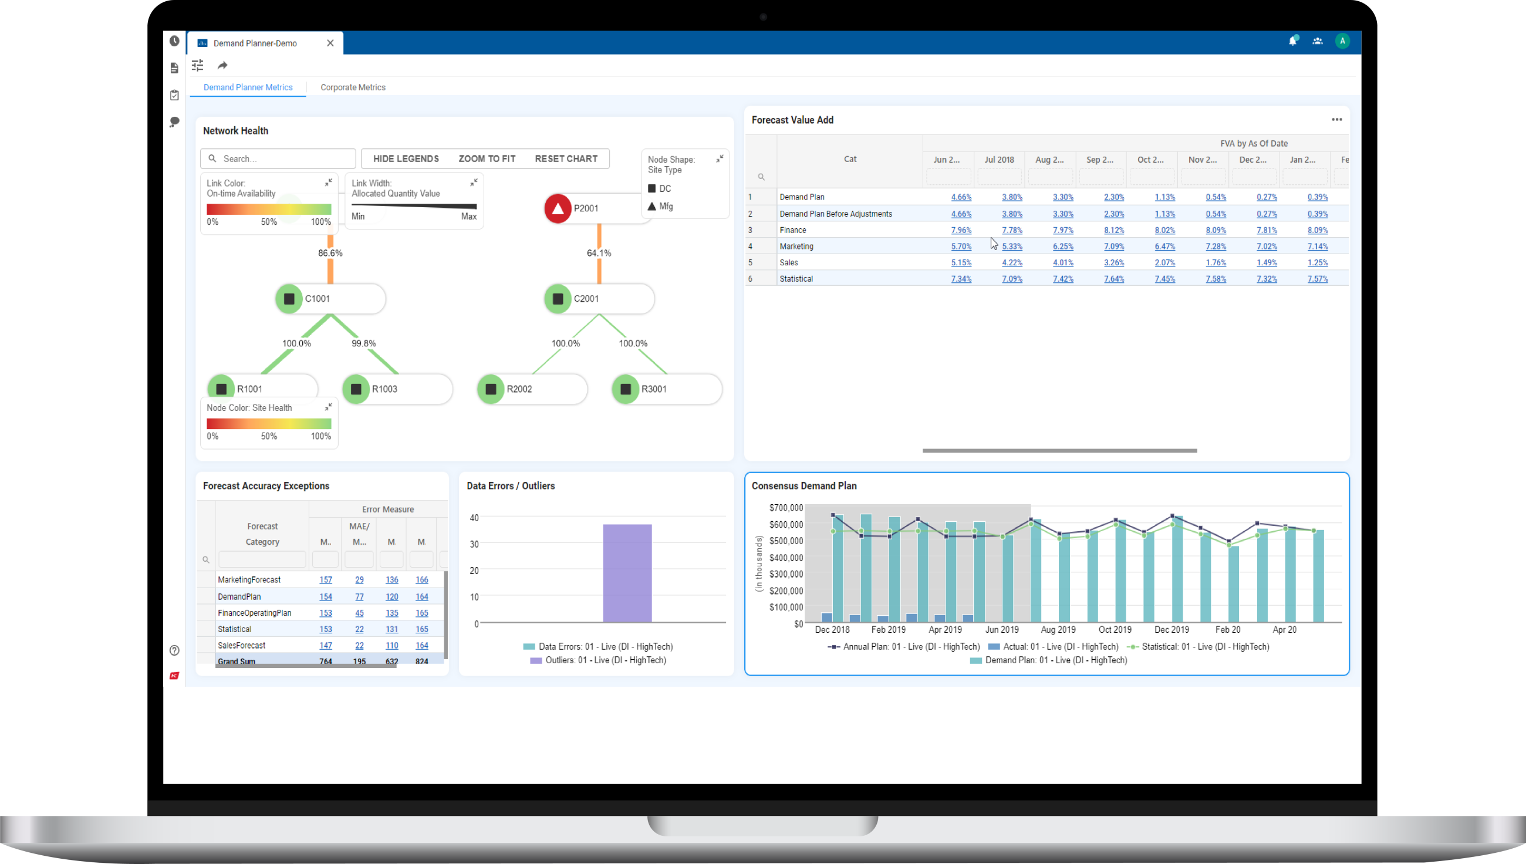This screenshot has width=1526, height=864.
Task: Click the share arrow icon
Action: coord(222,65)
